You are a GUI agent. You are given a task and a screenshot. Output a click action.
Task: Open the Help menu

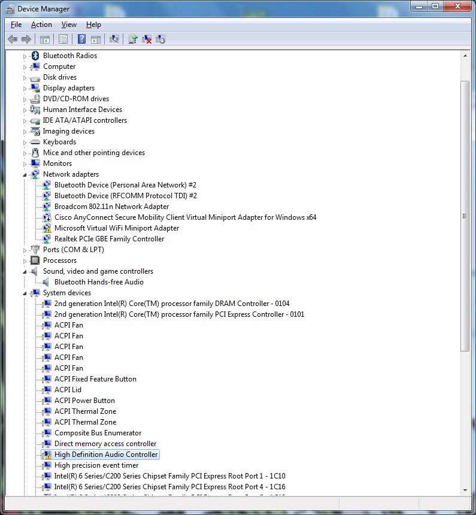[93, 25]
